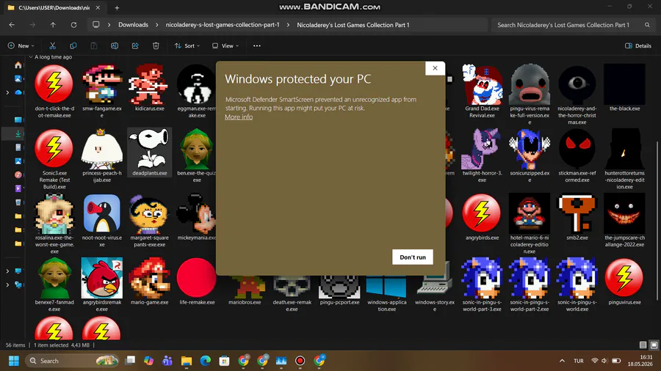Image resolution: width=661 pixels, height=371 pixels.
Task: Expand the New item dropdown
Action: click(21, 46)
